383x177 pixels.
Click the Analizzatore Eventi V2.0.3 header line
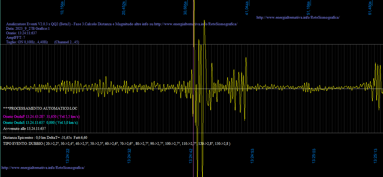tap(122, 24)
